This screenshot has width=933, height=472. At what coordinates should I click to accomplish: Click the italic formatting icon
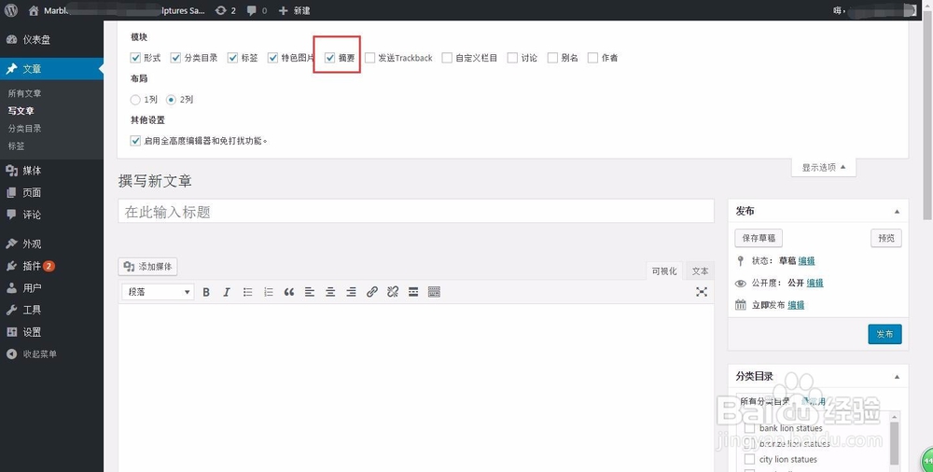[226, 292]
